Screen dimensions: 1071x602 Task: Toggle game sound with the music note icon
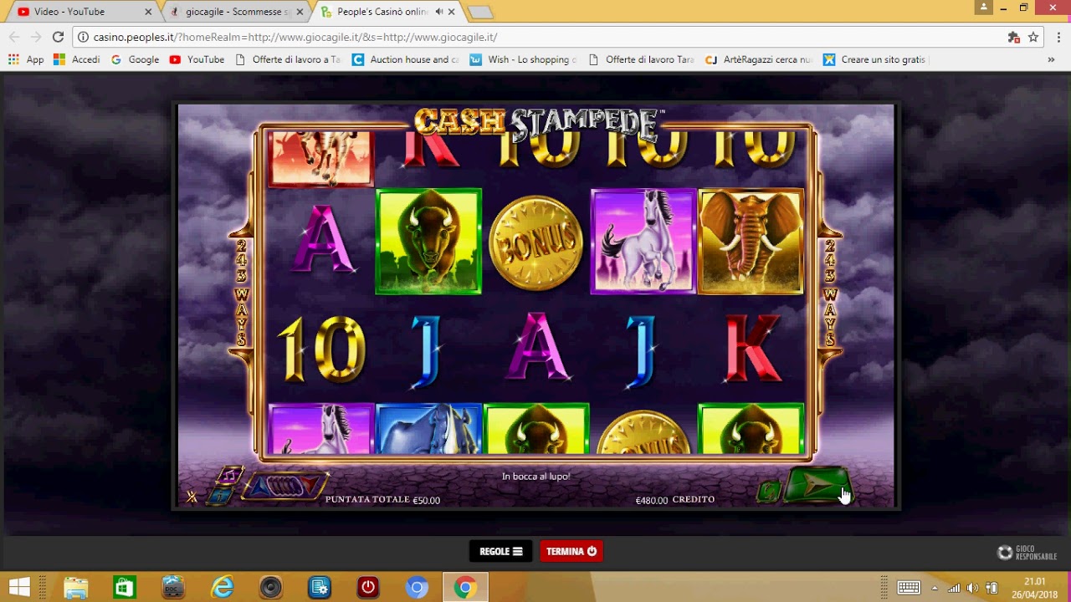(x=229, y=477)
